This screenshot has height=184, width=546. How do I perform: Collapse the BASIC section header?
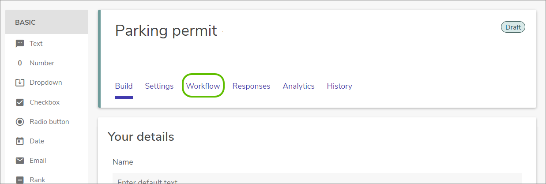[x=47, y=22]
